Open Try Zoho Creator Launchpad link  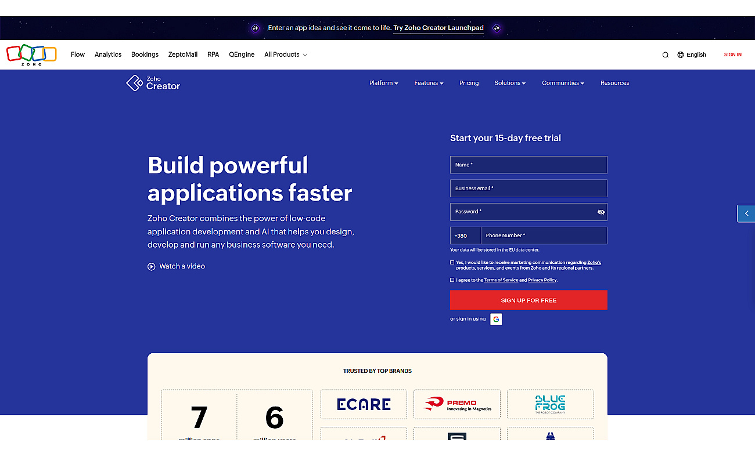[x=438, y=28]
